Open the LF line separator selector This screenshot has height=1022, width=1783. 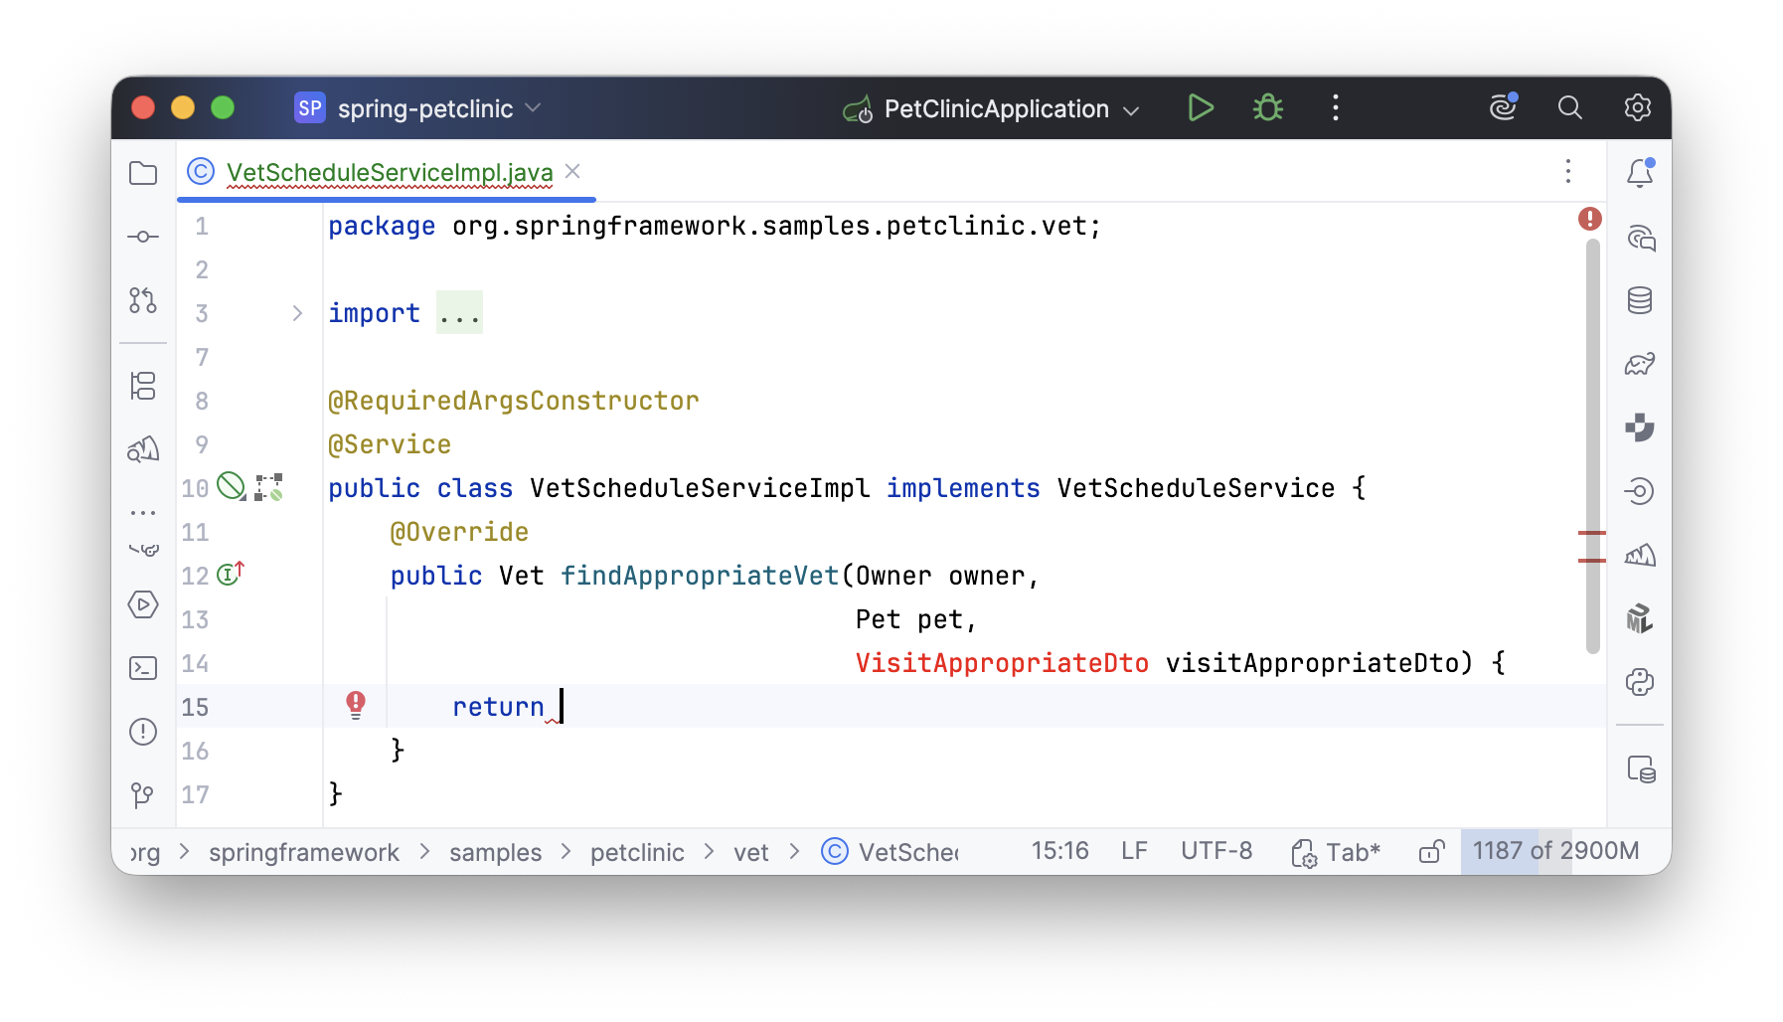[1134, 851]
